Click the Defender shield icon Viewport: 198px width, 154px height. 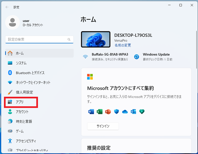(x=116, y=112)
